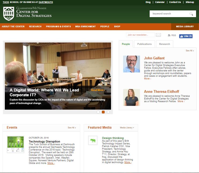Open Anne Theresa Eidhoff name heading
Viewport: 199px width, 173px height.
[161, 91]
